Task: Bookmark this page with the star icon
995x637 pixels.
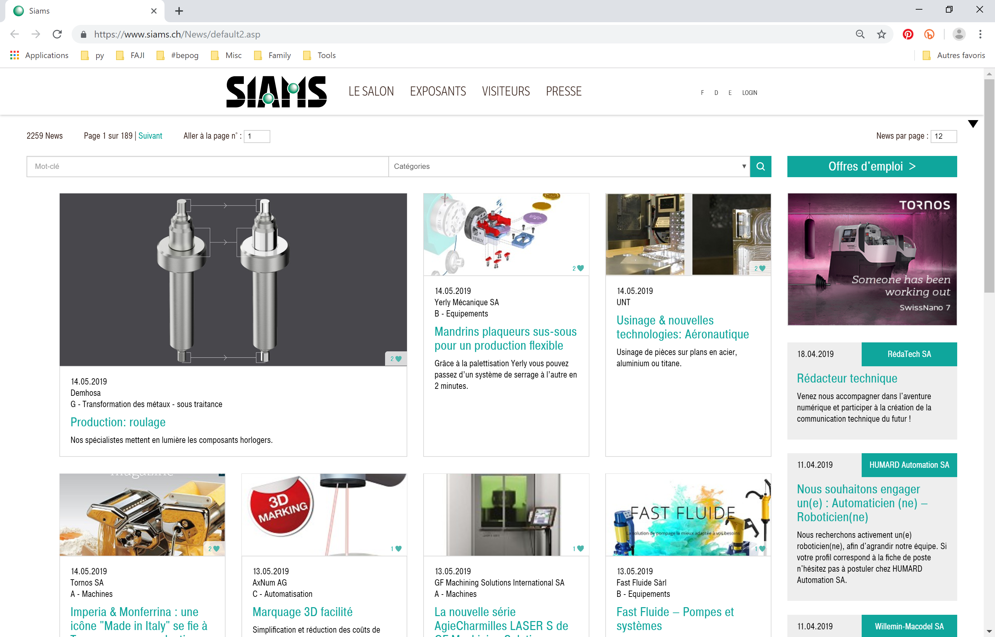Action: (x=881, y=34)
